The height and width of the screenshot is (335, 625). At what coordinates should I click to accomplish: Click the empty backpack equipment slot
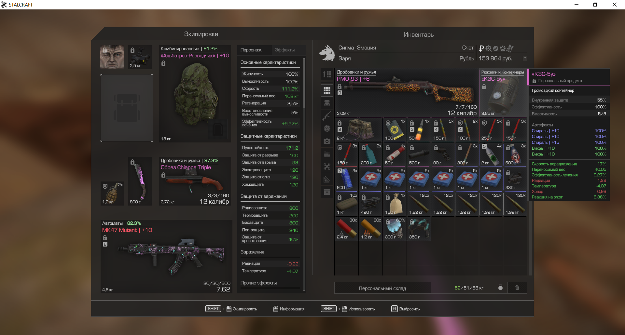click(x=127, y=108)
